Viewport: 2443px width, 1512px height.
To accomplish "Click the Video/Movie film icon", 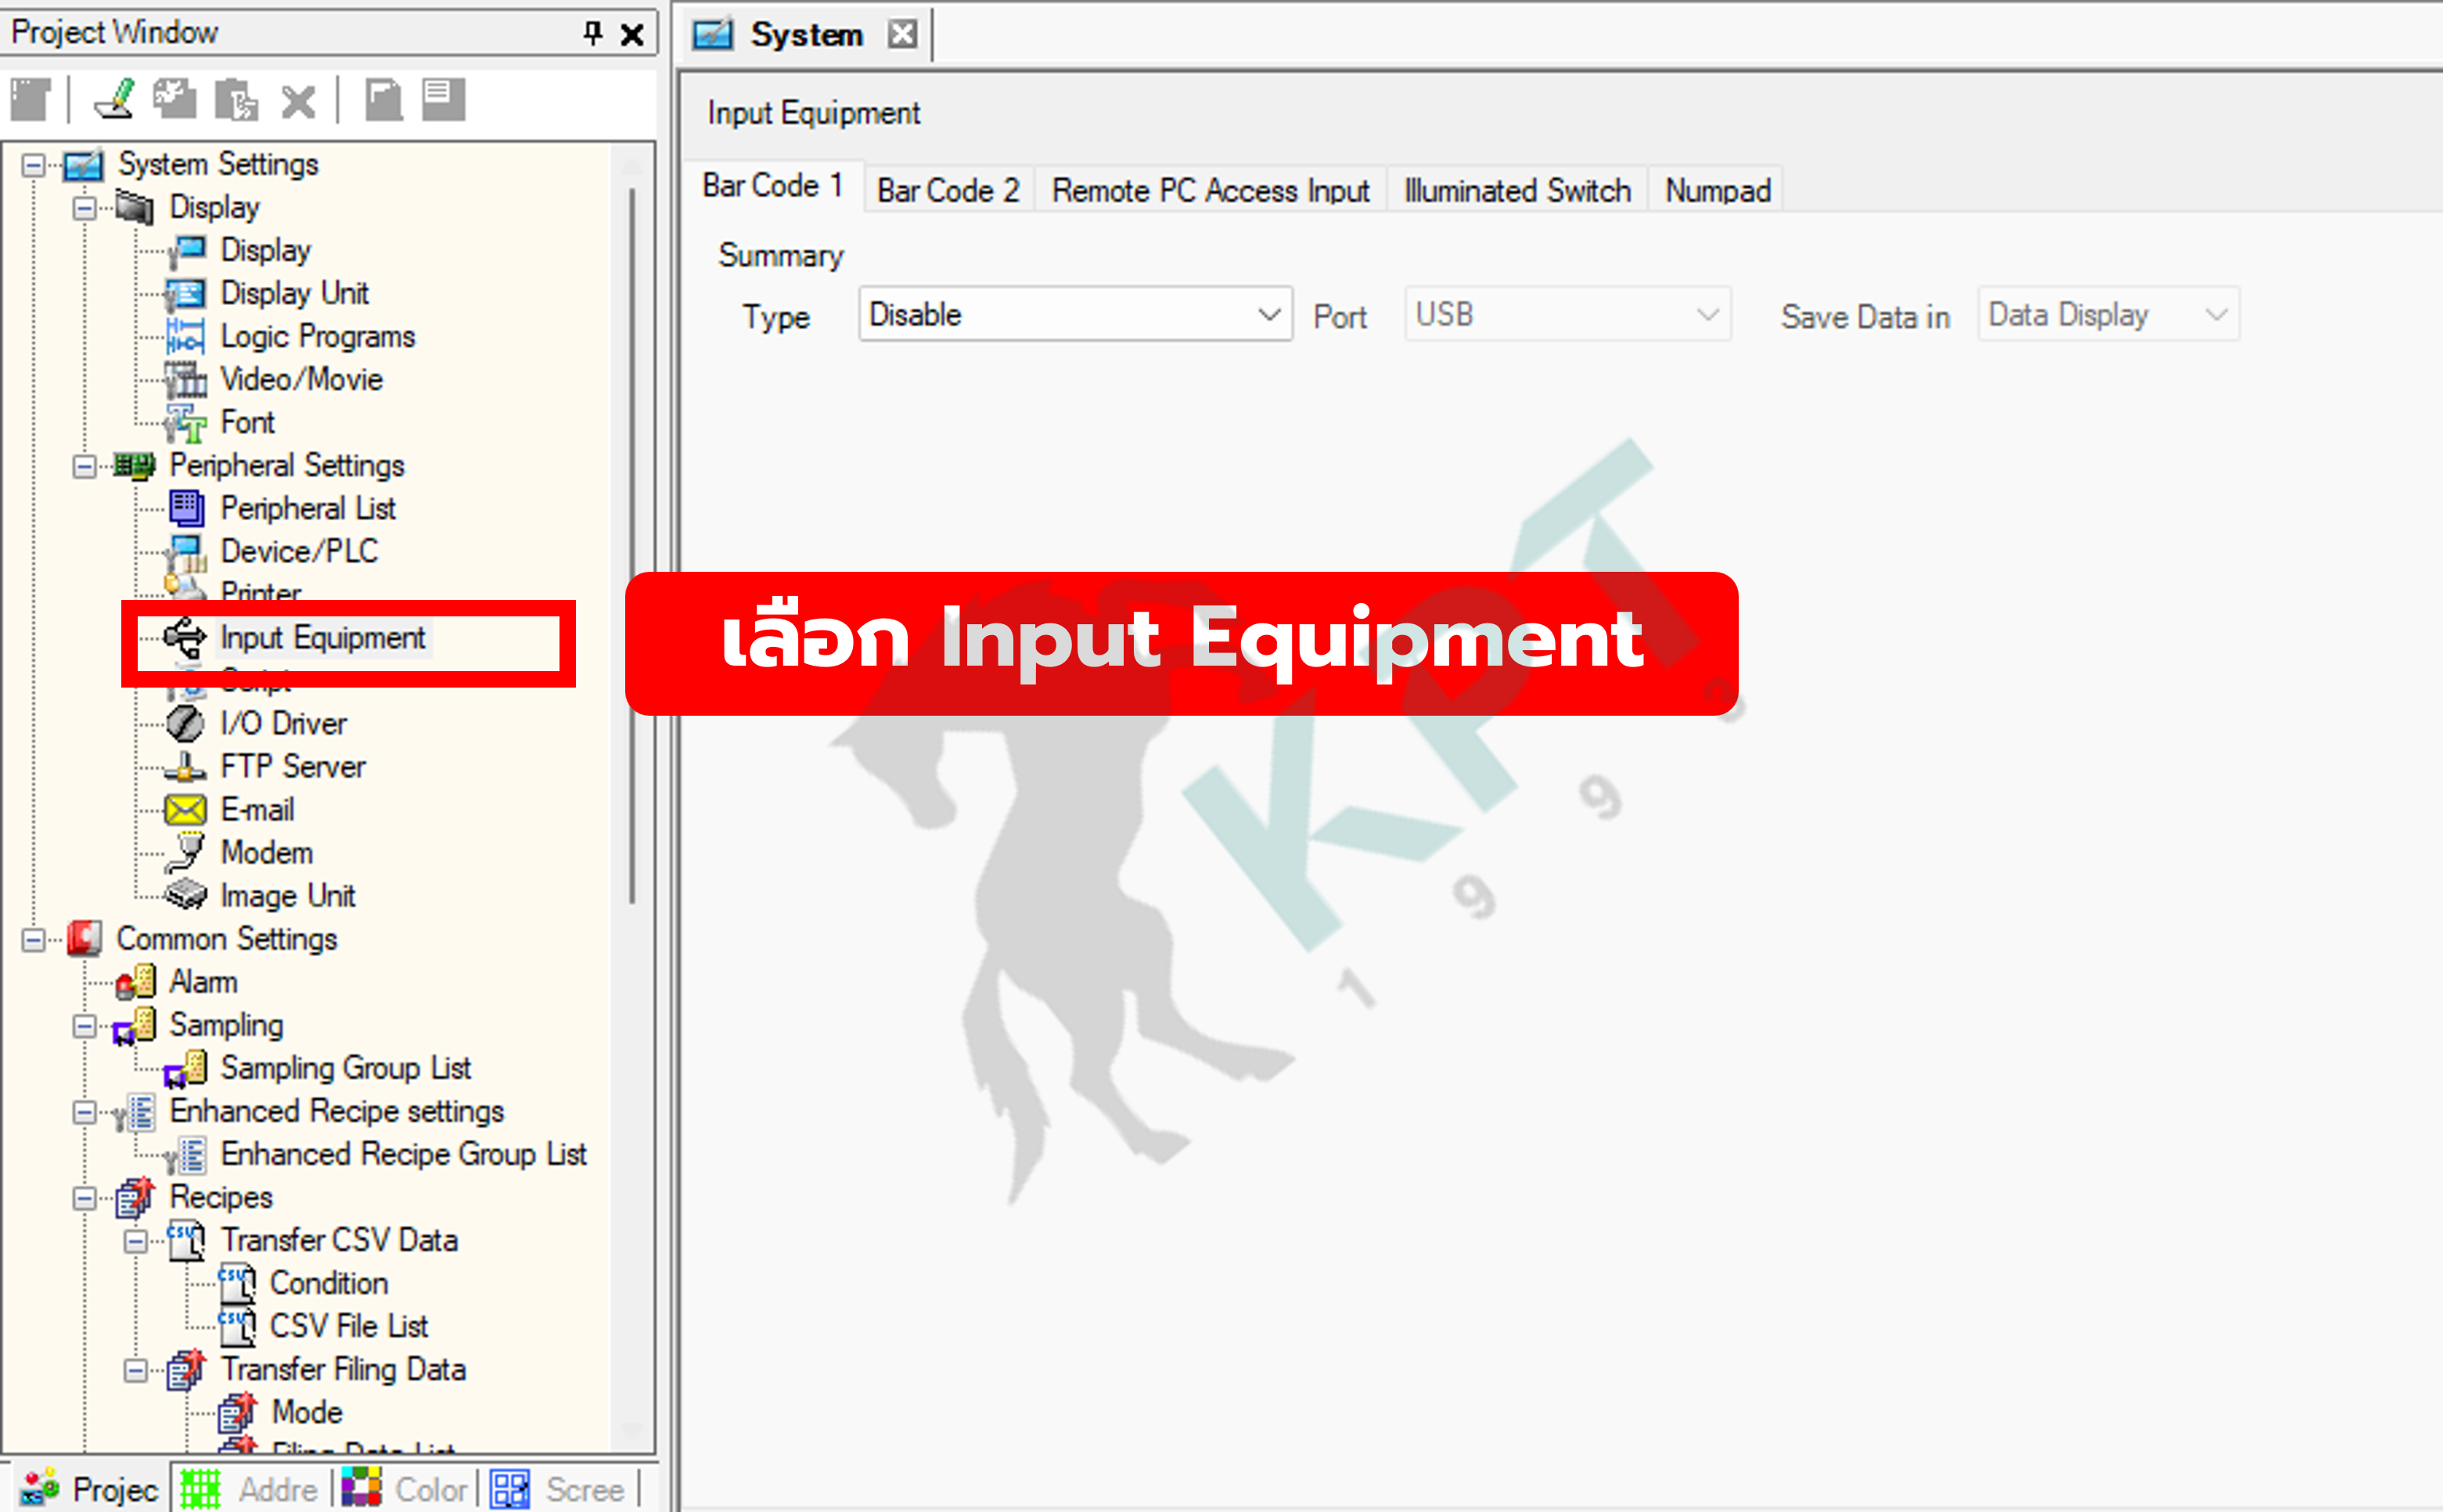I will (185, 380).
